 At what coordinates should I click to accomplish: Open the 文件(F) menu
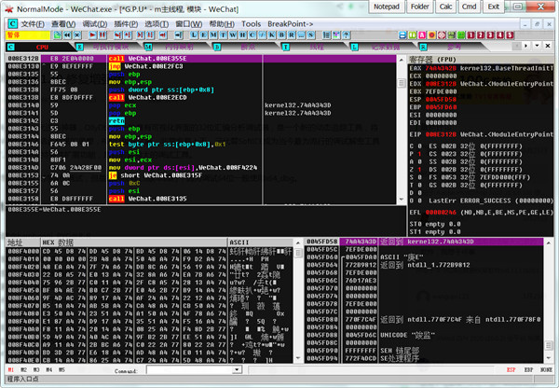pyautogui.click(x=33, y=24)
